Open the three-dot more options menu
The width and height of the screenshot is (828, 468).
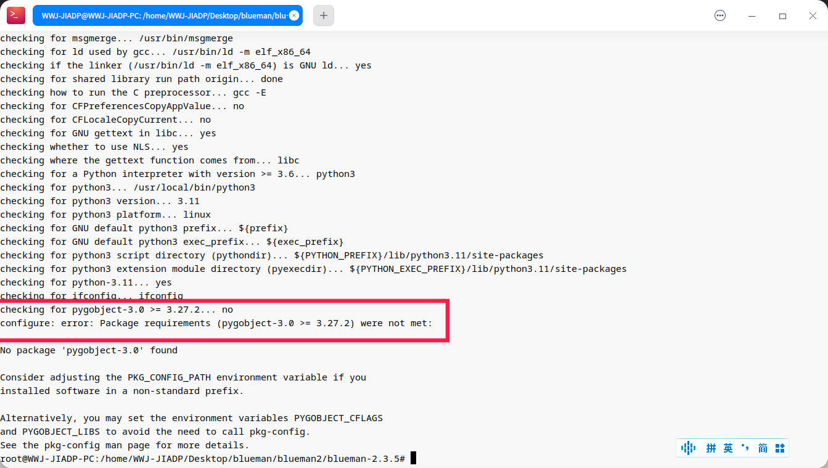coord(720,16)
